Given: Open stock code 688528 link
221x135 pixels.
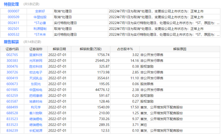Looking at the screenshot, I should 12,113.
